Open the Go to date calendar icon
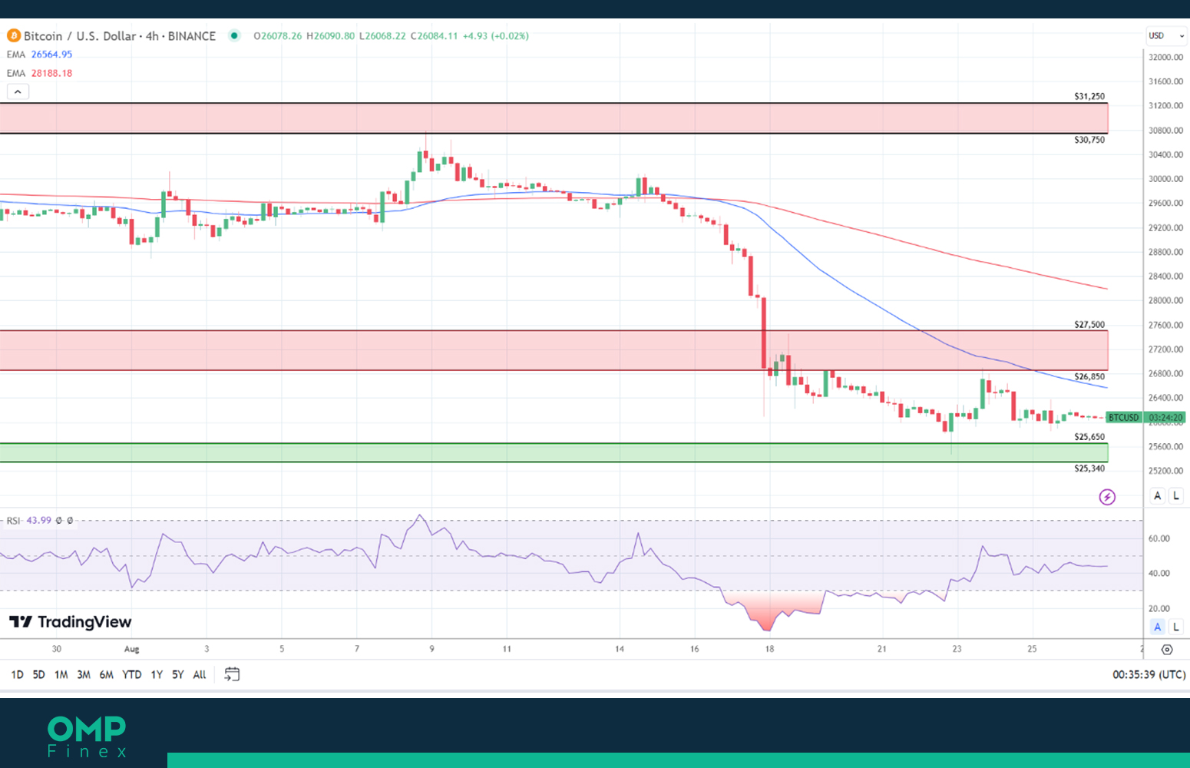This screenshot has width=1190, height=768. click(x=232, y=674)
